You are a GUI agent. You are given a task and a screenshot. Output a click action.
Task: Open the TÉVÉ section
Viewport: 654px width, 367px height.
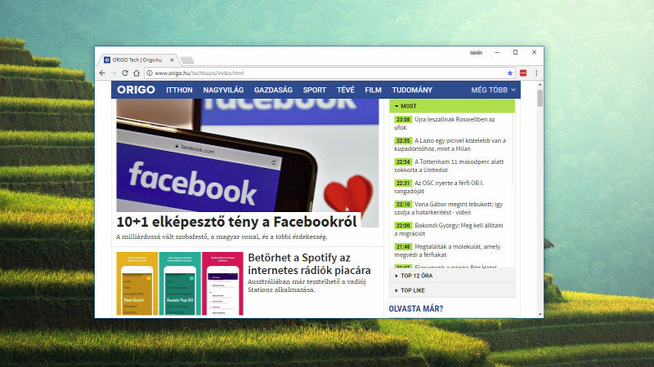point(345,90)
